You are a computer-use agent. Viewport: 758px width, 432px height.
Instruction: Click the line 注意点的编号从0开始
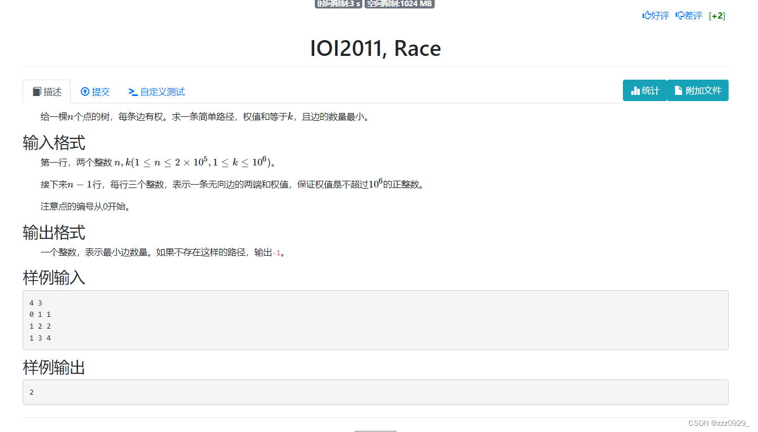coord(87,207)
